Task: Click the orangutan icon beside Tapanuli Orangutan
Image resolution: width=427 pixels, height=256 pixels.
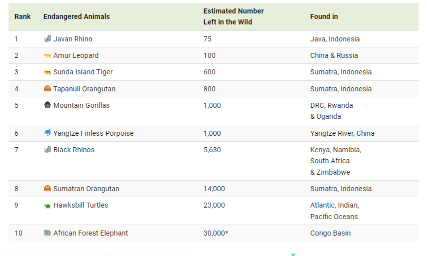Action: [47, 89]
